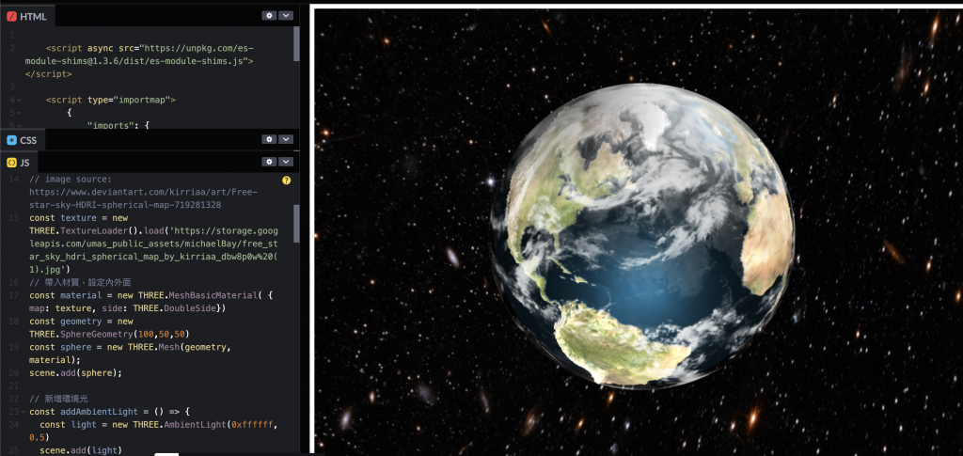
Task: Open the JS editor settings gear
Action: (269, 162)
